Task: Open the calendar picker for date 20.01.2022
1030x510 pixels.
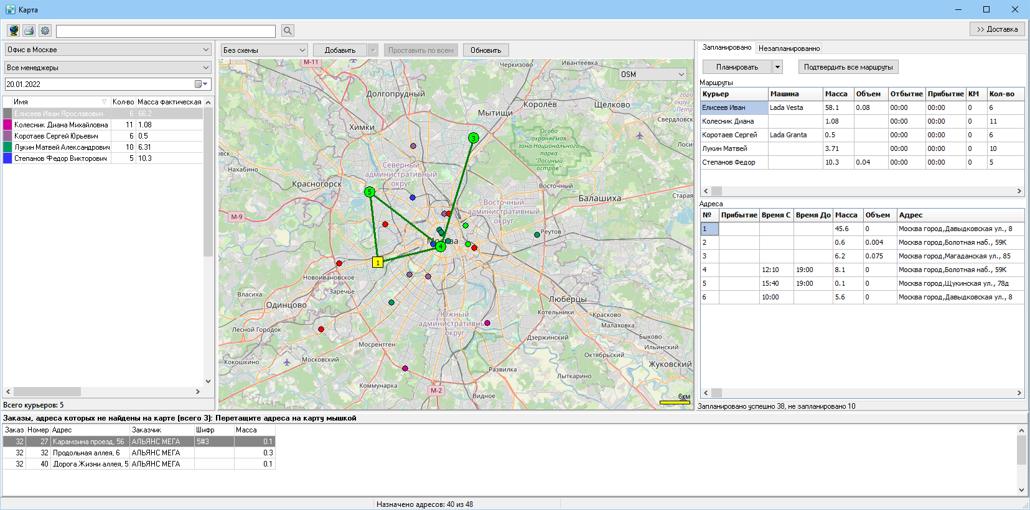Action: click(201, 84)
